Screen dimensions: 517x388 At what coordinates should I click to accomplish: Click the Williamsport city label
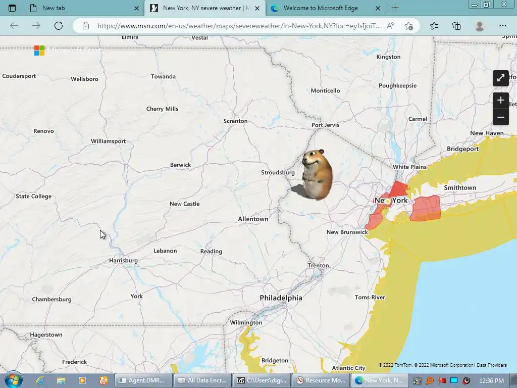(x=108, y=141)
